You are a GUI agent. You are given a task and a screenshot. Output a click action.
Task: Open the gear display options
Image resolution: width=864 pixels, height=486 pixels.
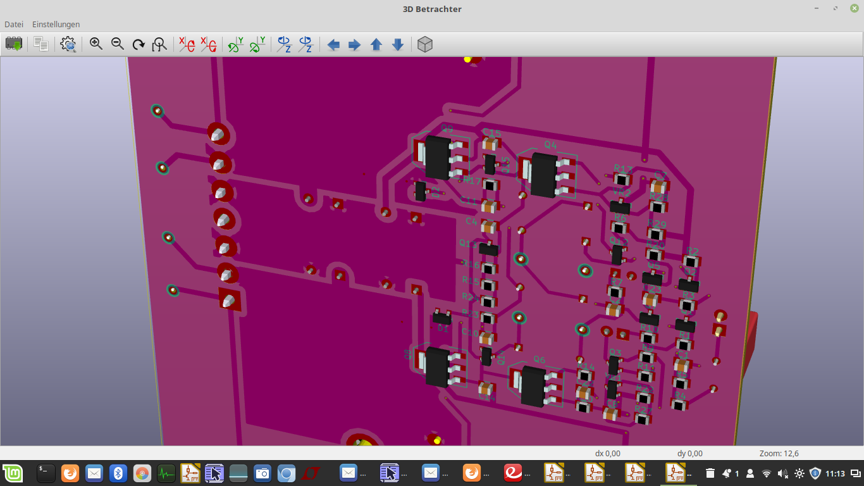tap(68, 44)
